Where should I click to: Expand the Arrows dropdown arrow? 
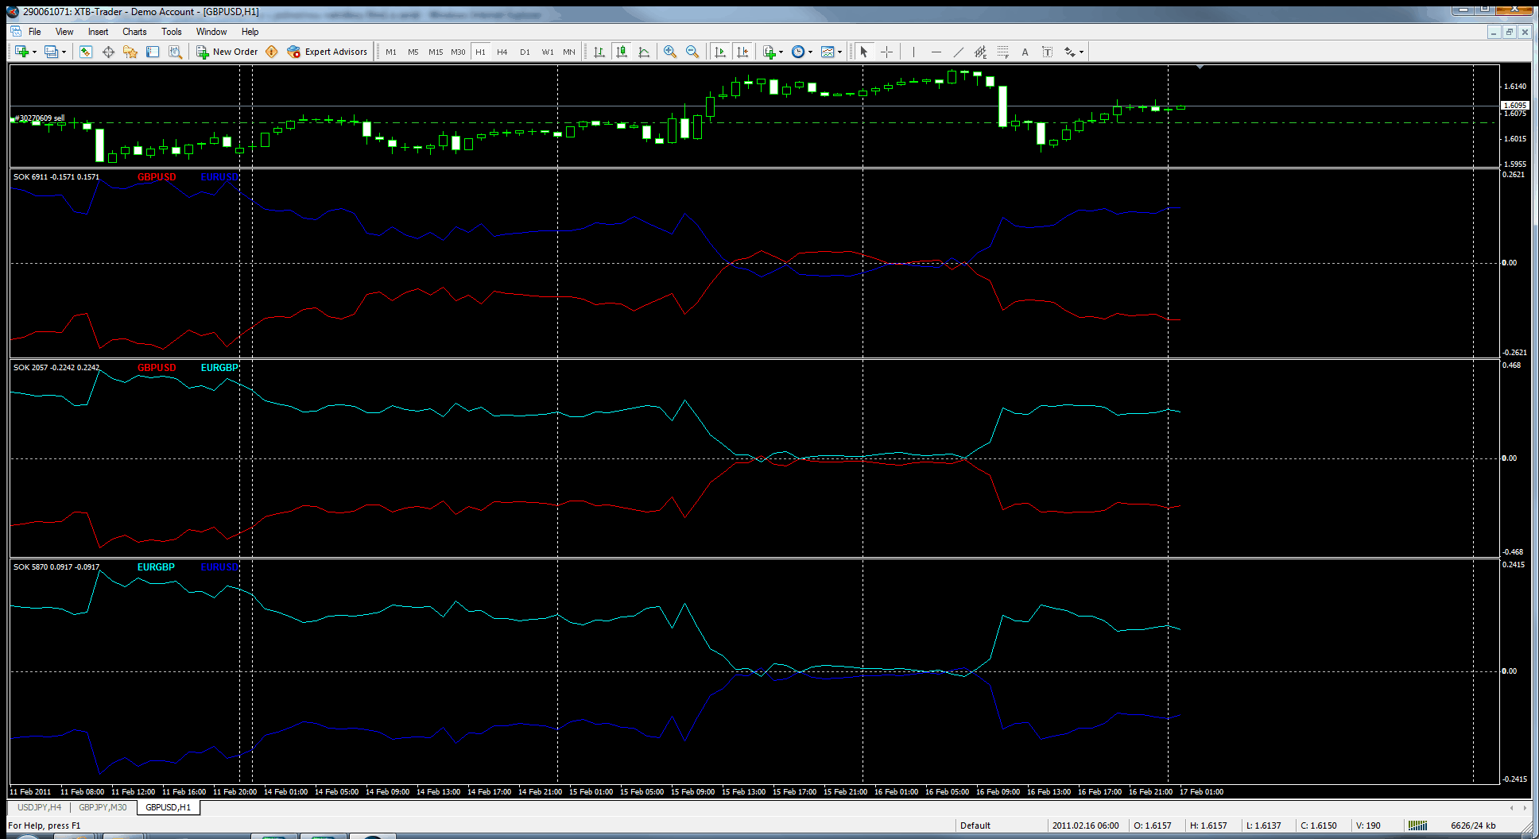(x=1081, y=52)
